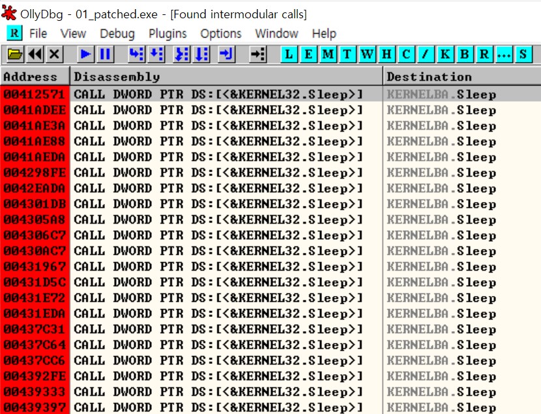
Task: Open Breakpoints window with B button
Action: tap(464, 55)
